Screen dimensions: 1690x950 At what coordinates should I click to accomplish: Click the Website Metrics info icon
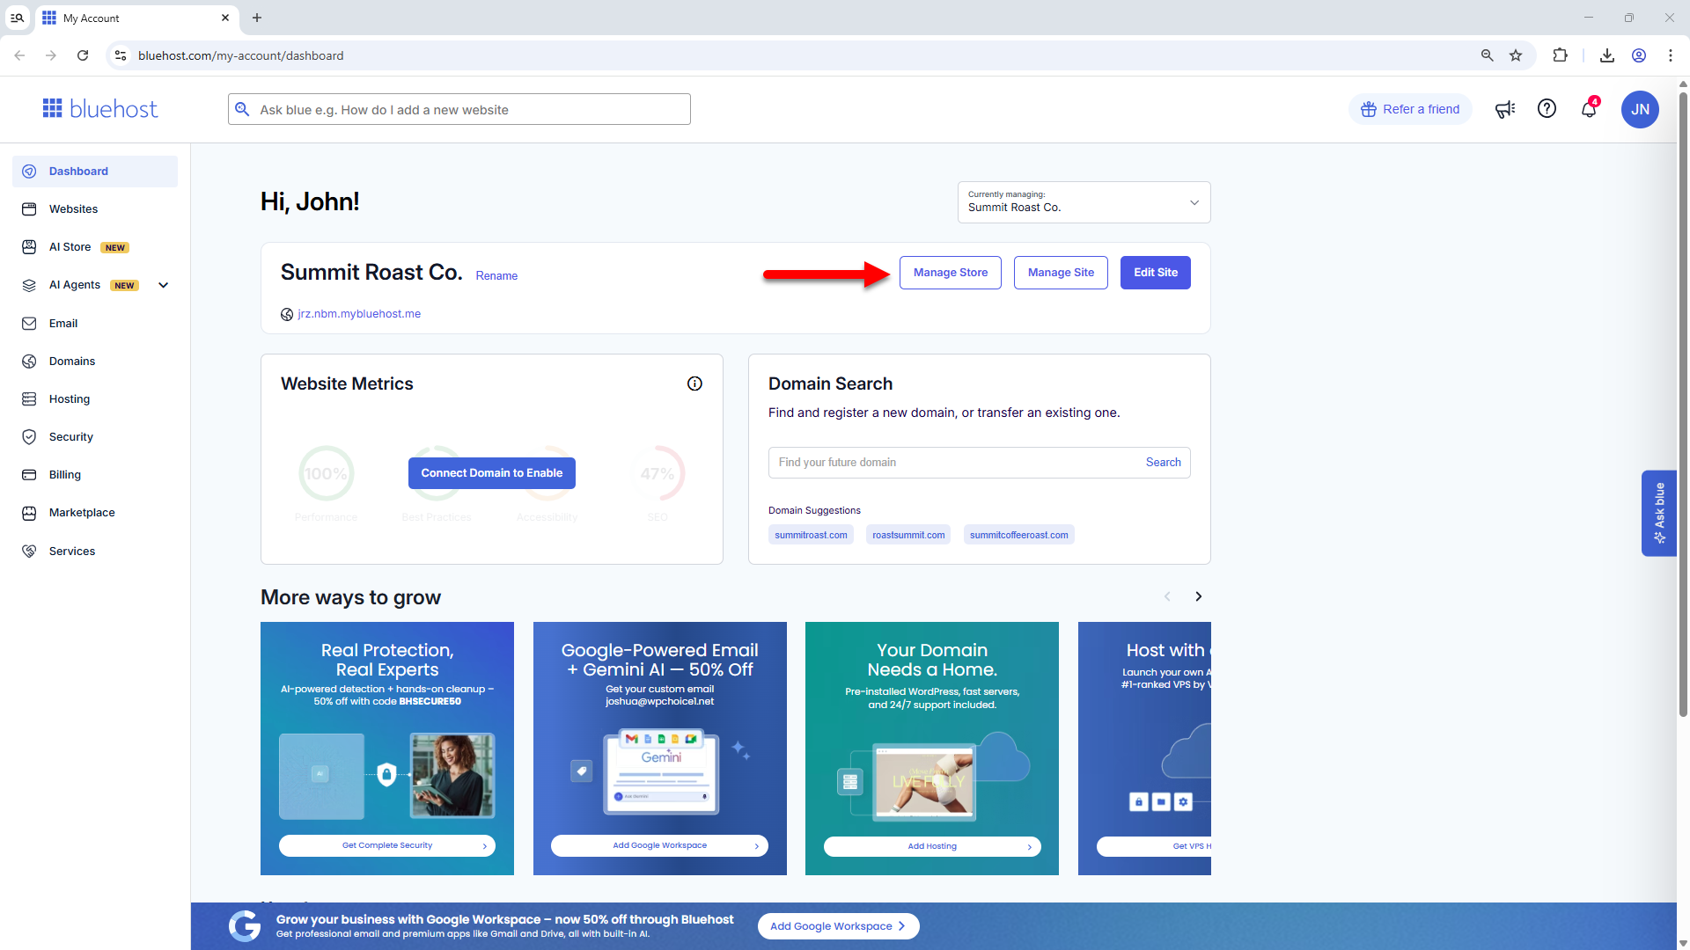coord(694,384)
